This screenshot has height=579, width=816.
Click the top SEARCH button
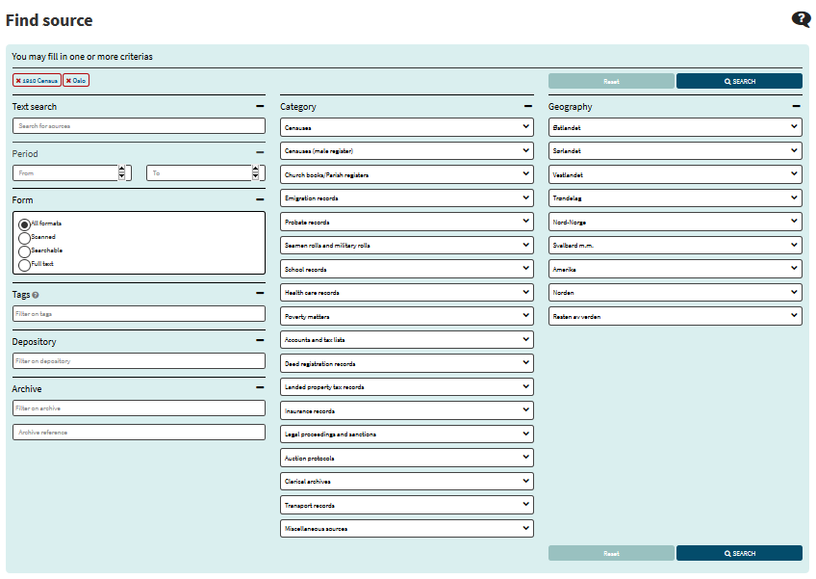(x=739, y=82)
